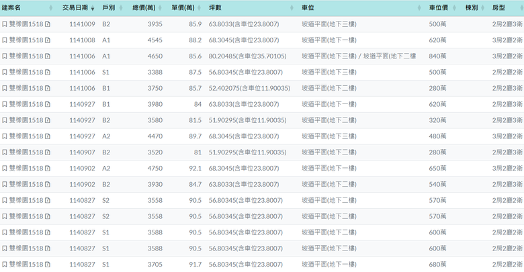524x272 pixels.
Task: Open 雙橡園1518 link in the 4750 price row
Action: [26, 169]
